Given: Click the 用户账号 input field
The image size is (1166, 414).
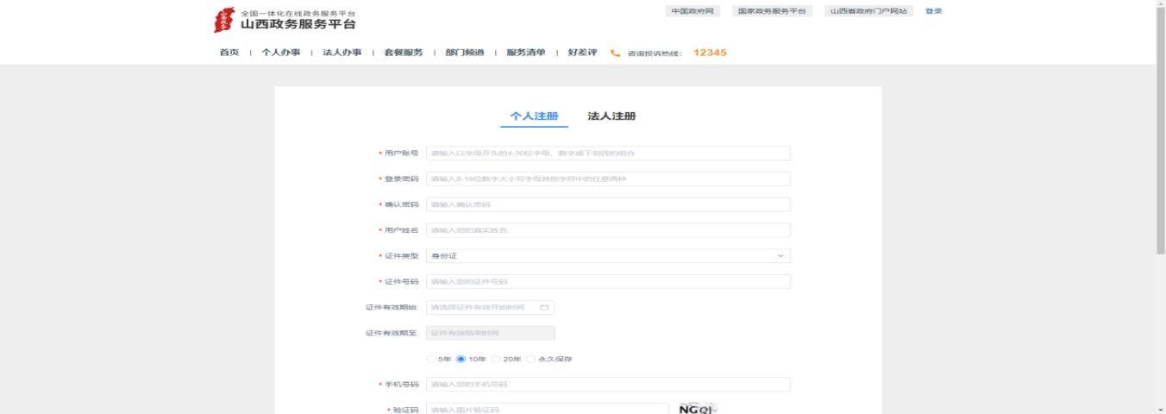Looking at the screenshot, I should (x=608, y=154).
